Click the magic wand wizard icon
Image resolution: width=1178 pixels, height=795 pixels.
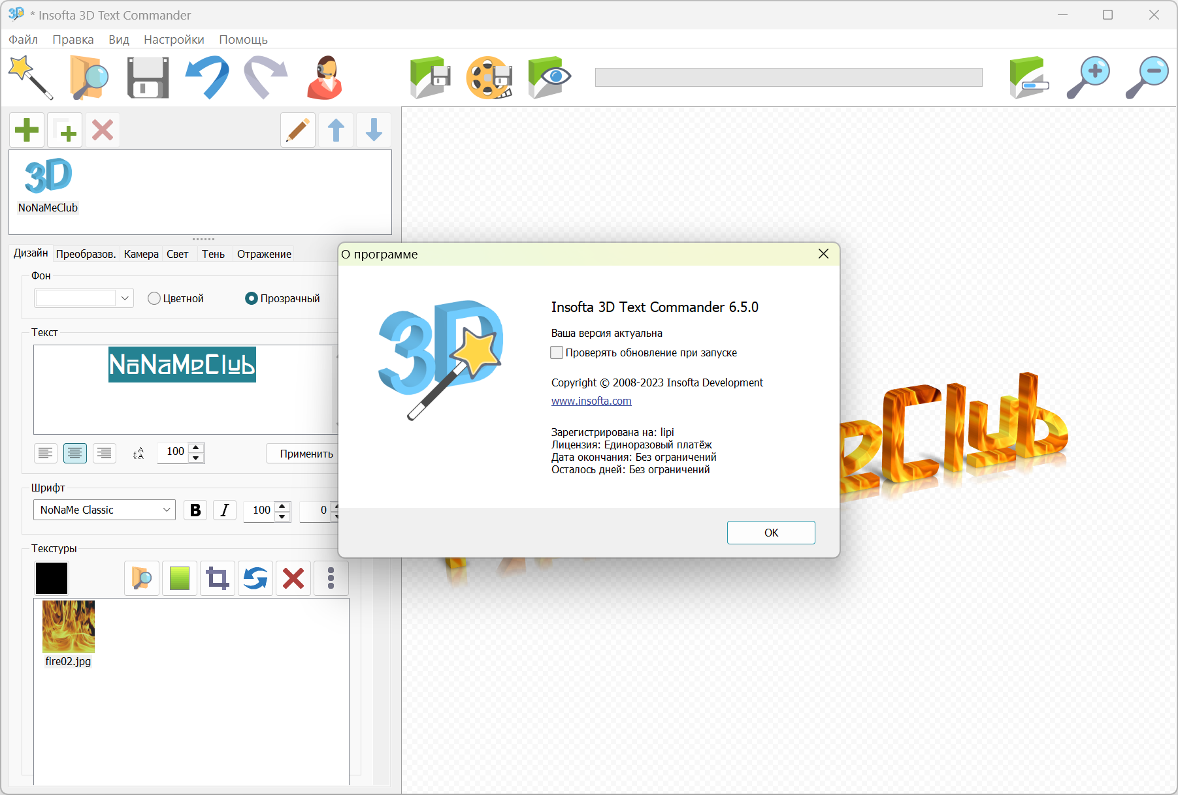[x=30, y=78]
